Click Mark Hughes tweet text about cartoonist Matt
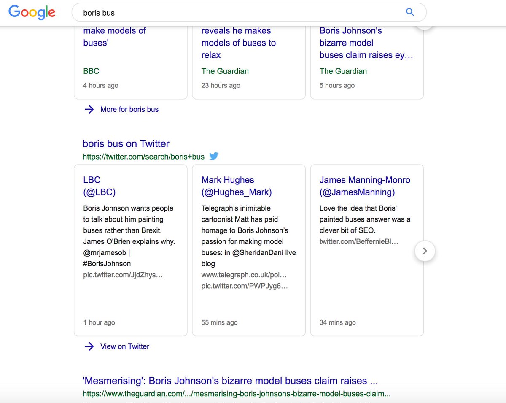This screenshot has width=506, height=403. point(249,236)
